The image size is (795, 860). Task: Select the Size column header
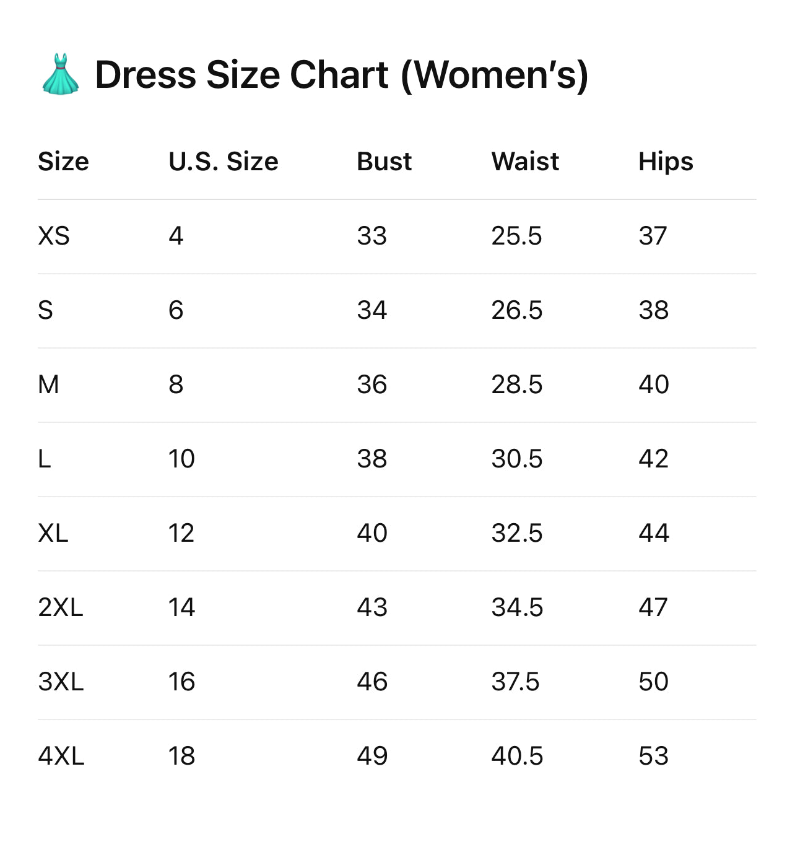click(63, 162)
